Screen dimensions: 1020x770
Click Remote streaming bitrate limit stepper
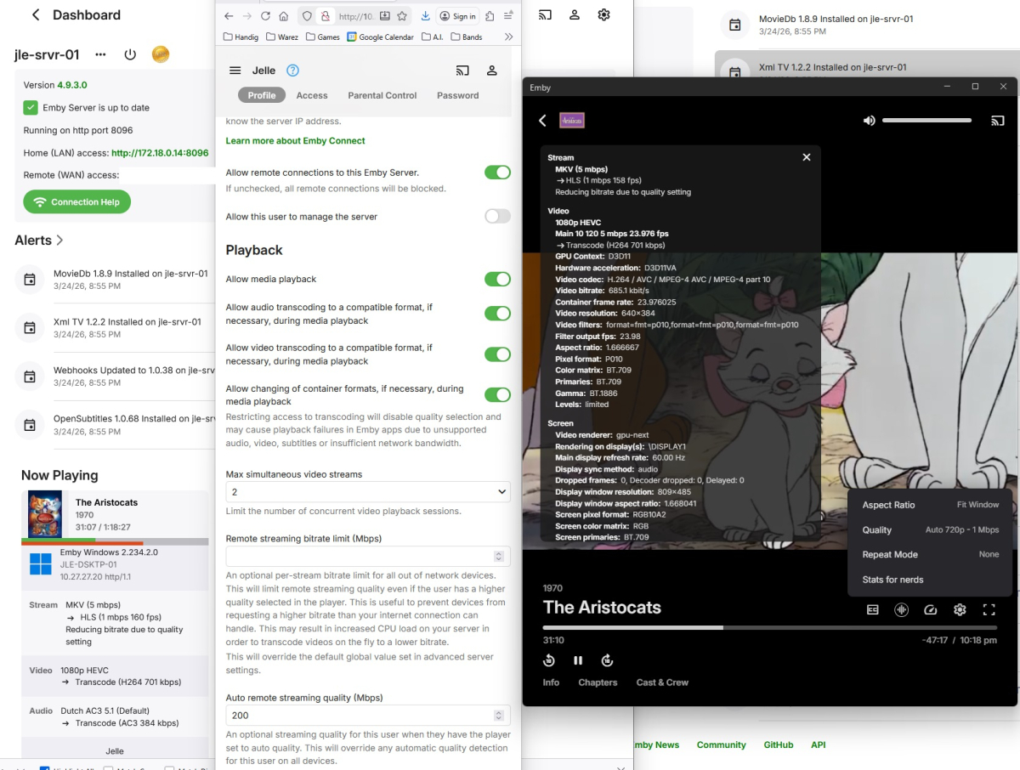[x=499, y=556]
